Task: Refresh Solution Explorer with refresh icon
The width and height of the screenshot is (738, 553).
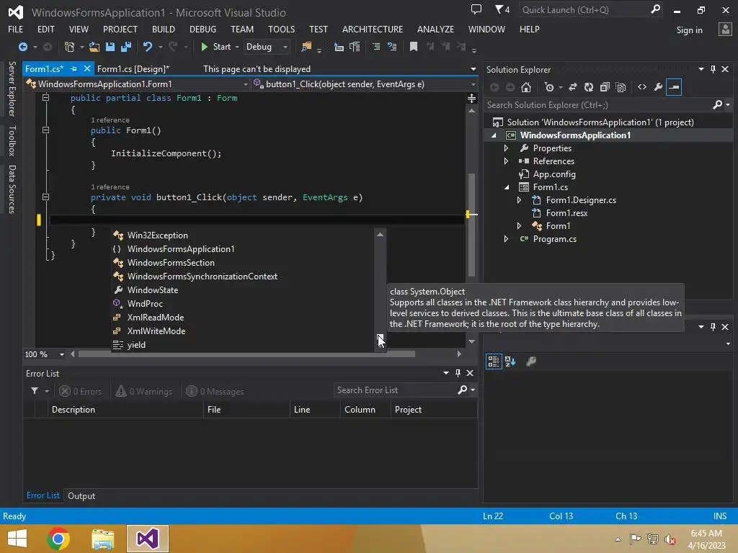Action: (x=589, y=87)
